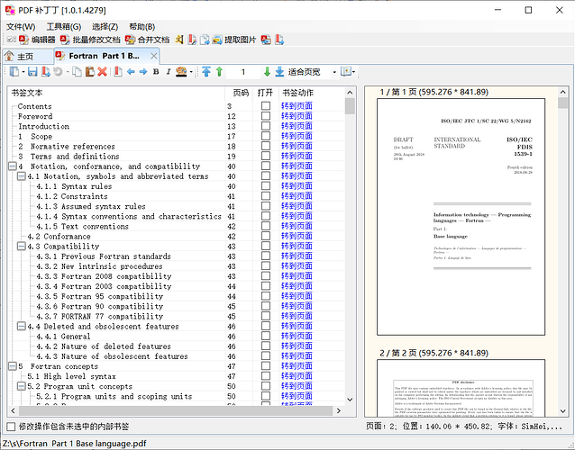Check 打开 box for 1 Scope row
The width and height of the screenshot is (575, 450).
click(x=266, y=136)
